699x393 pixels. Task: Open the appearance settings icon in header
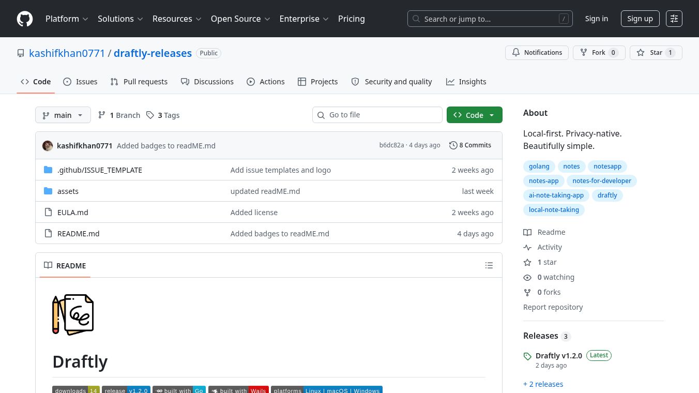tap(674, 19)
